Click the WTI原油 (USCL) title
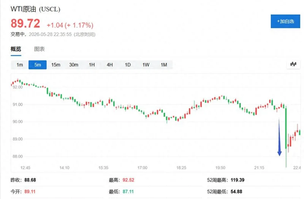The image size is (304, 199). pos(35,9)
